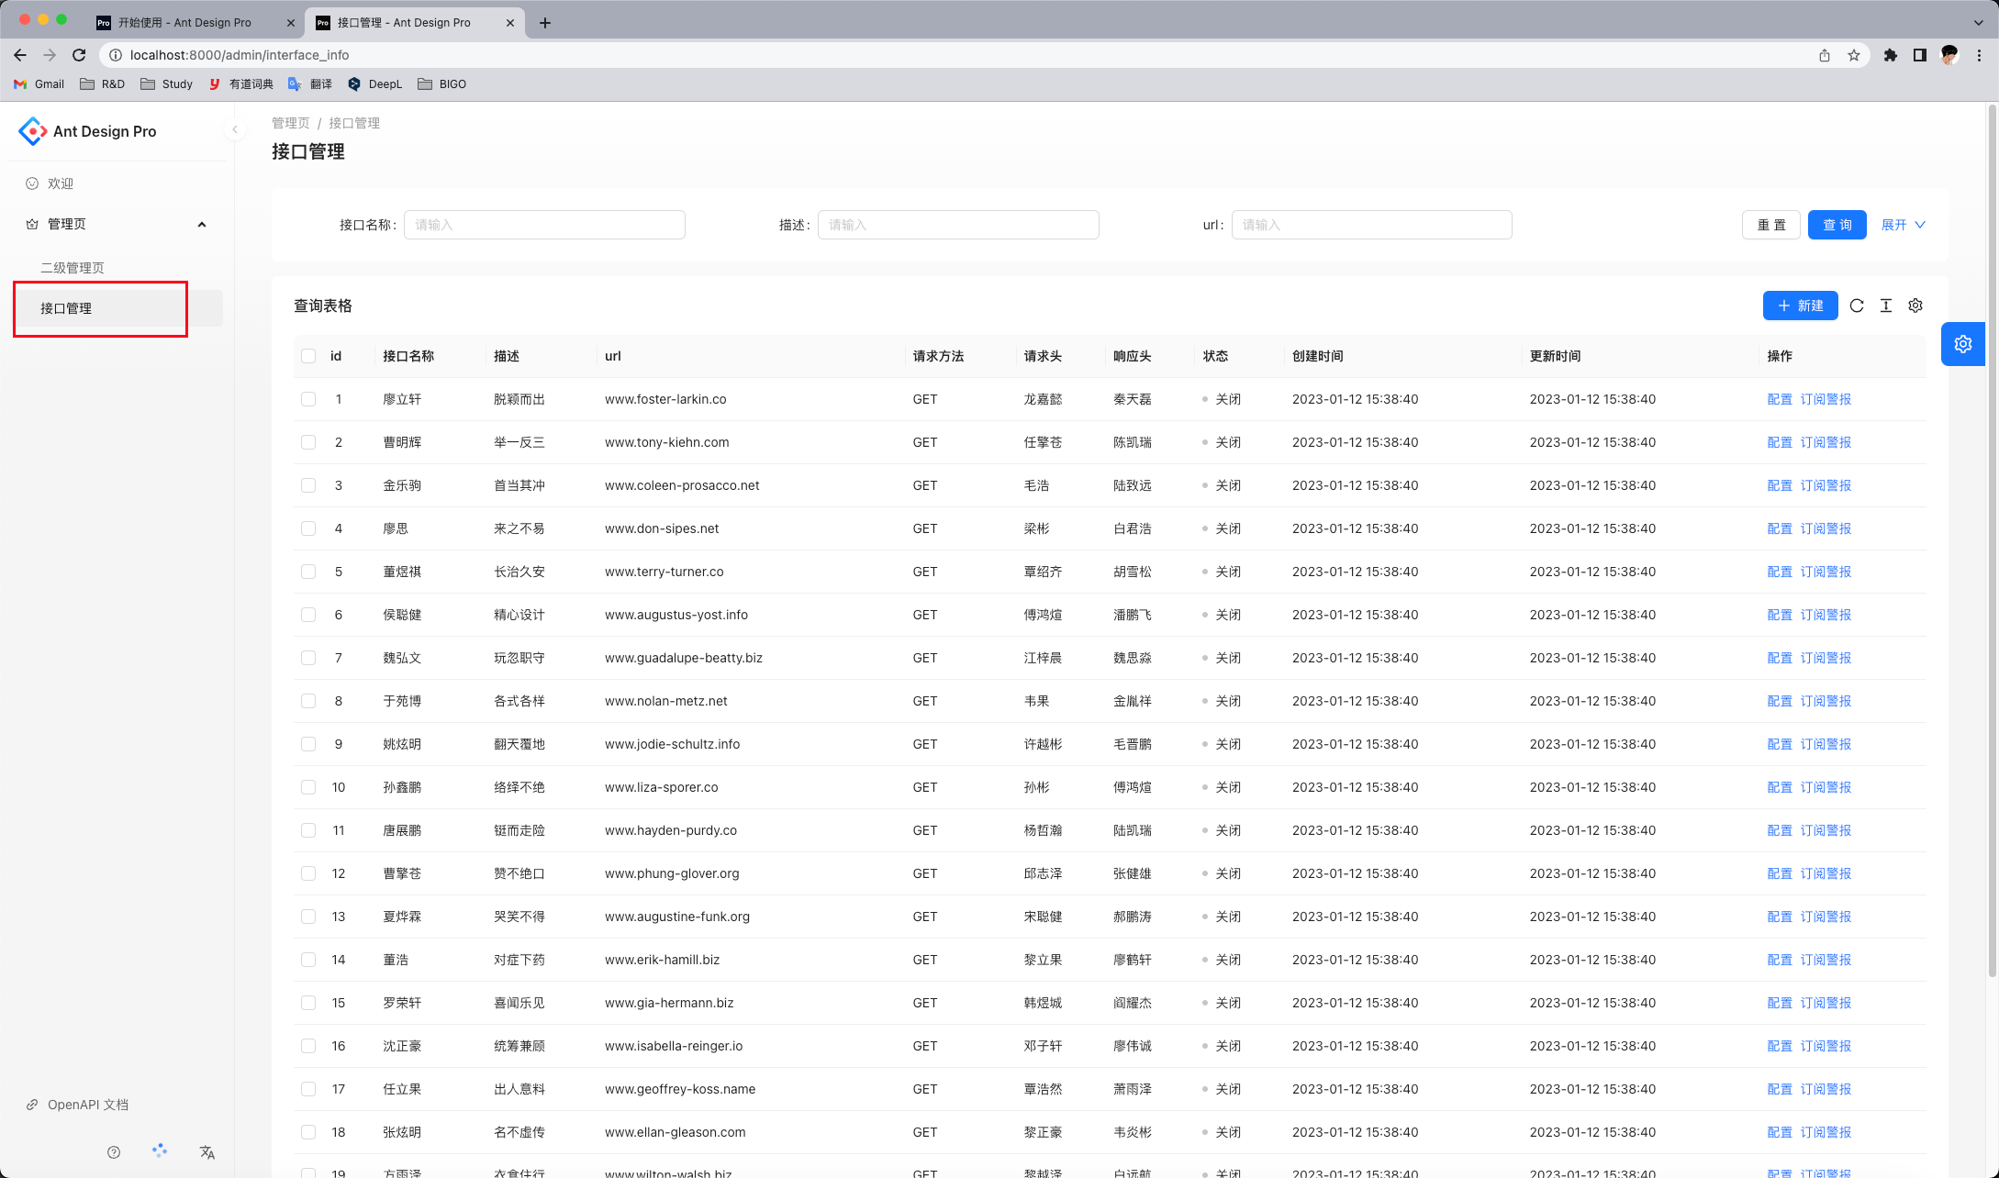This screenshot has height=1178, width=1999.
Task: Click the language switch icon
Action: click(x=207, y=1152)
